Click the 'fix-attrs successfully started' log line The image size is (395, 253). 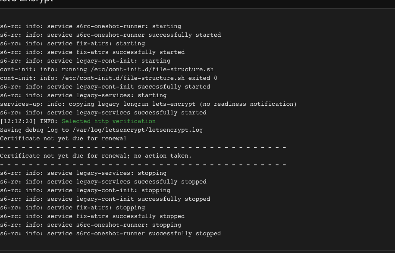(92, 52)
